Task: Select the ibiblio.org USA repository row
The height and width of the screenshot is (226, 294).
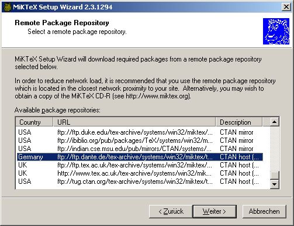Action: [x=140, y=141]
